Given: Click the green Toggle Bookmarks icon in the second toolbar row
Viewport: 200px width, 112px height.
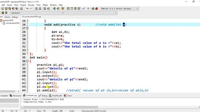Looking at the screenshot, I should coord(3,13).
